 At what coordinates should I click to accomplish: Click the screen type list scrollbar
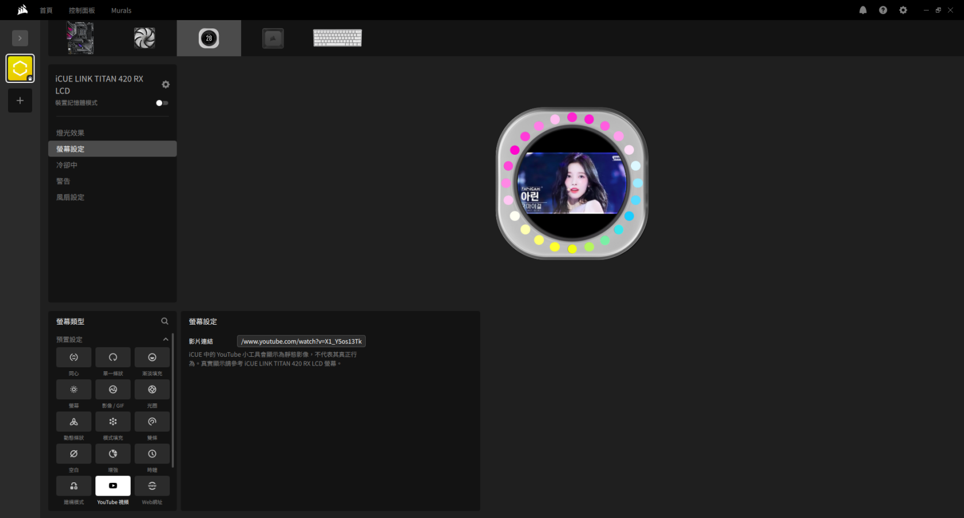click(173, 409)
